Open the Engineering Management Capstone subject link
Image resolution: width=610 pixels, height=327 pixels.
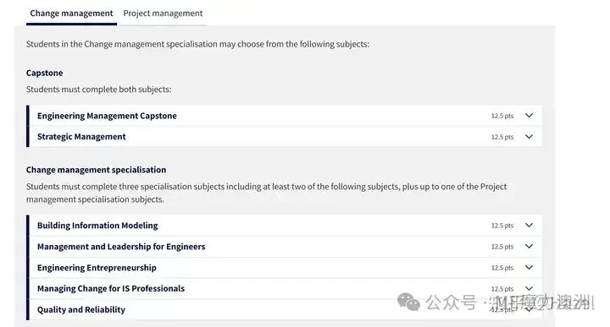point(107,116)
